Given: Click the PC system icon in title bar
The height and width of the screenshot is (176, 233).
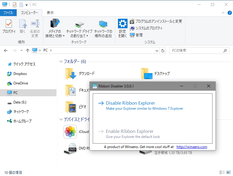Looking at the screenshot, I should coord(5,5).
